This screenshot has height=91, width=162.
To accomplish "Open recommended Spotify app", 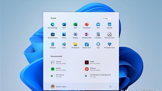I will click(x=58, y=69).
